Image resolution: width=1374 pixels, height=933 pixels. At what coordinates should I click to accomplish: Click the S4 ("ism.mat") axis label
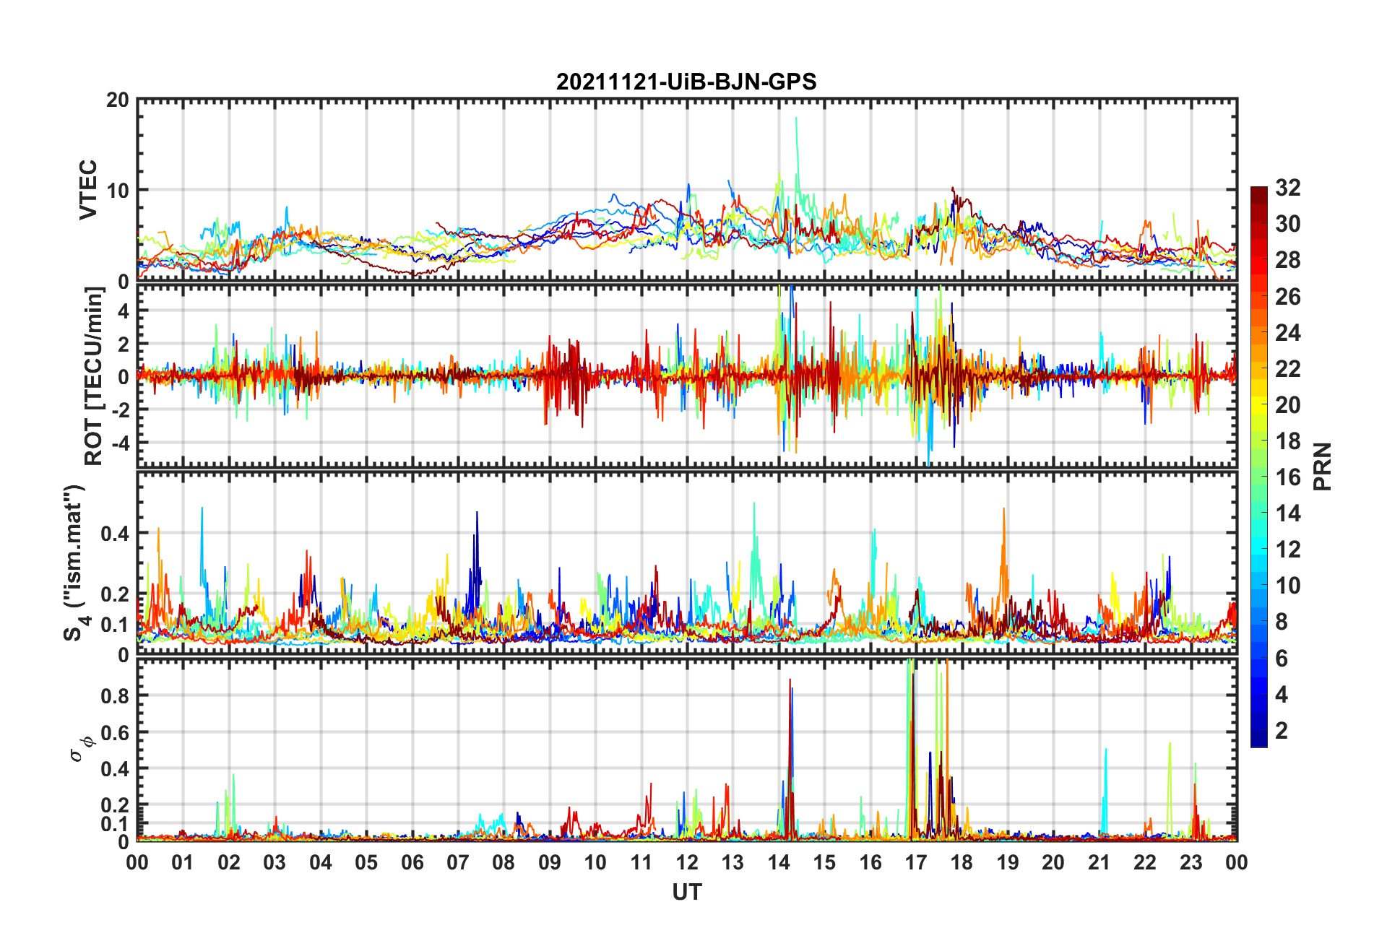75,563
